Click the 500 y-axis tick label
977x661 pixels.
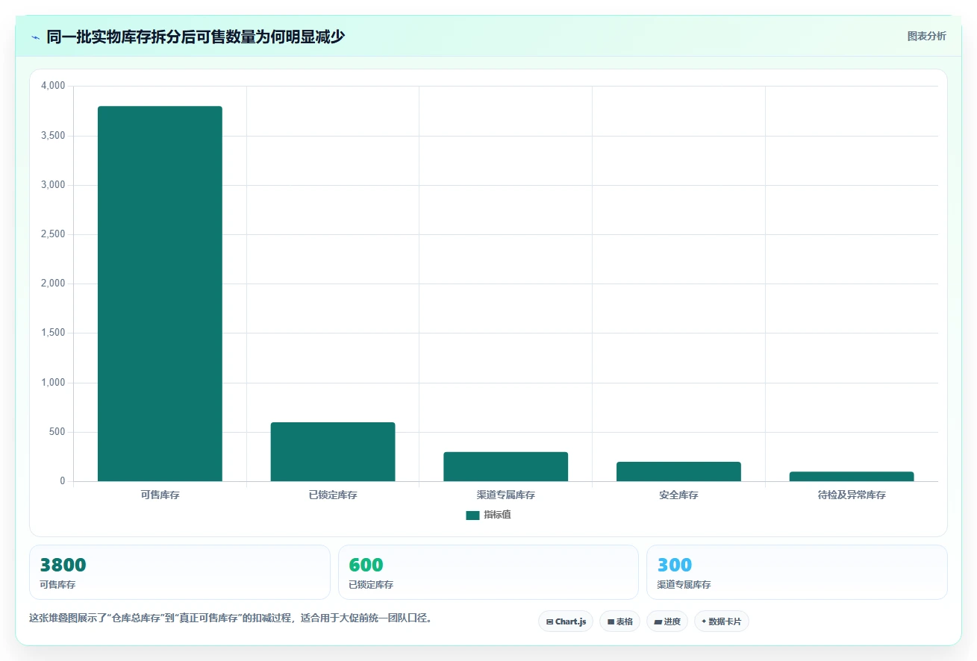tap(57, 432)
